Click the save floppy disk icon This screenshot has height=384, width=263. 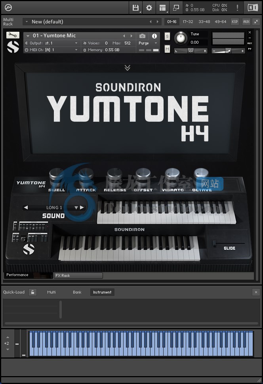(x=135, y=8)
